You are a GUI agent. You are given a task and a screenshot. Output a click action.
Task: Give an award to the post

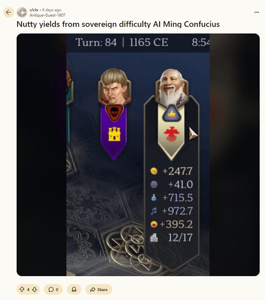point(74,289)
